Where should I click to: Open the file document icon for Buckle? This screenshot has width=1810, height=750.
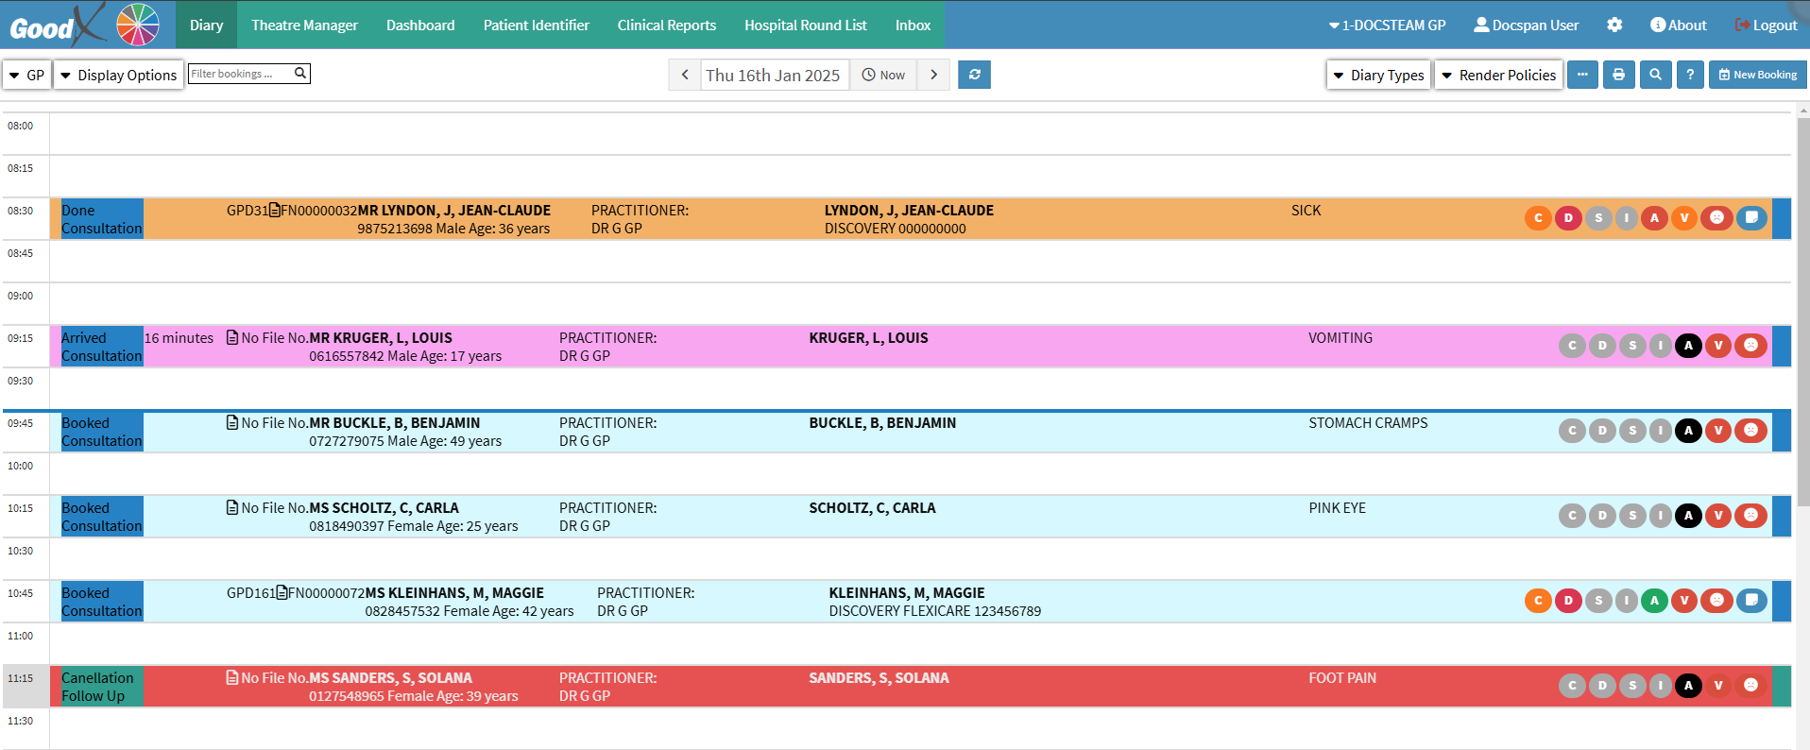[232, 423]
